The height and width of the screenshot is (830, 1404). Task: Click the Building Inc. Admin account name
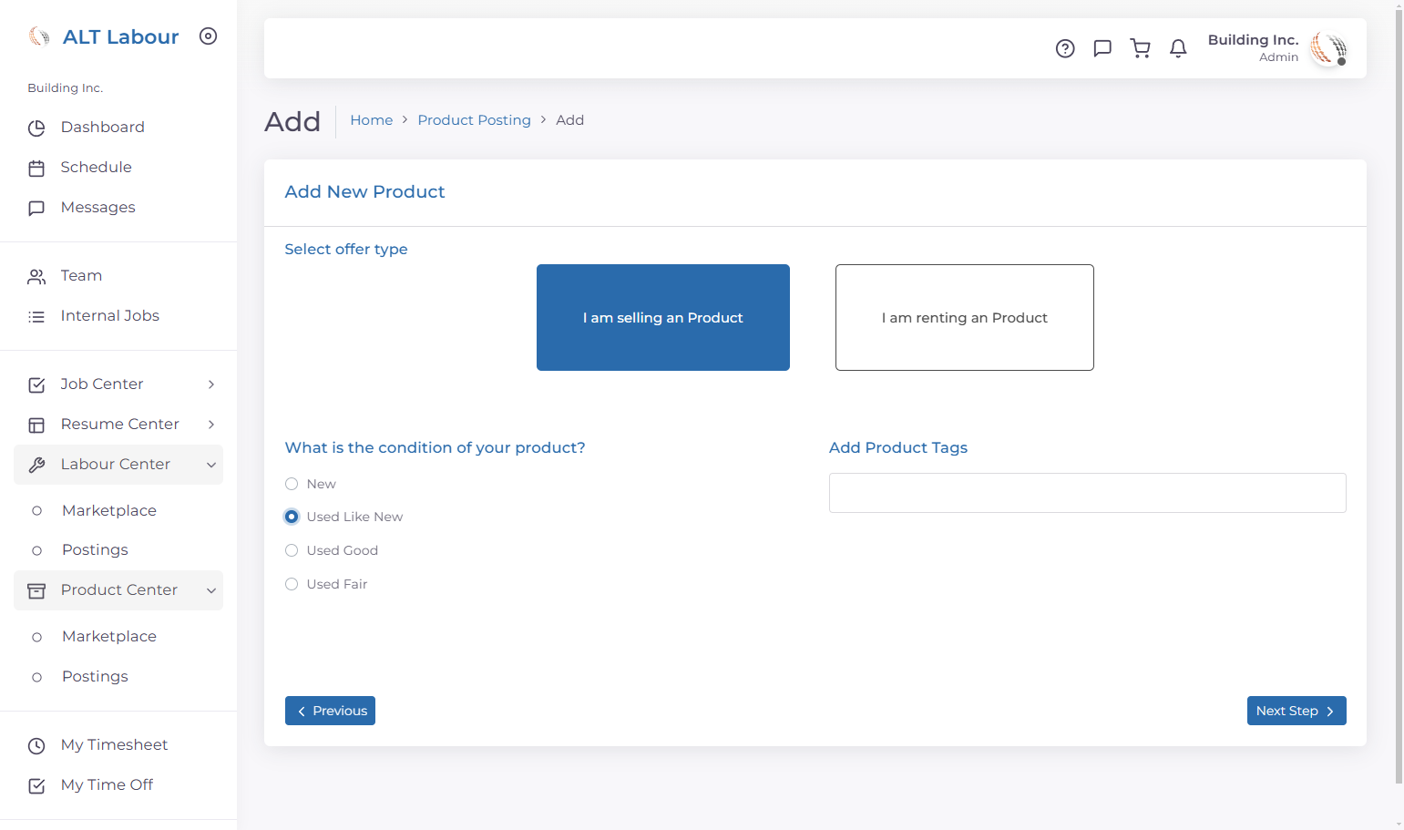[x=1253, y=48]
